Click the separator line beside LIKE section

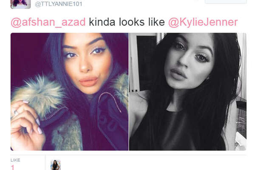(x=45, y=163)
